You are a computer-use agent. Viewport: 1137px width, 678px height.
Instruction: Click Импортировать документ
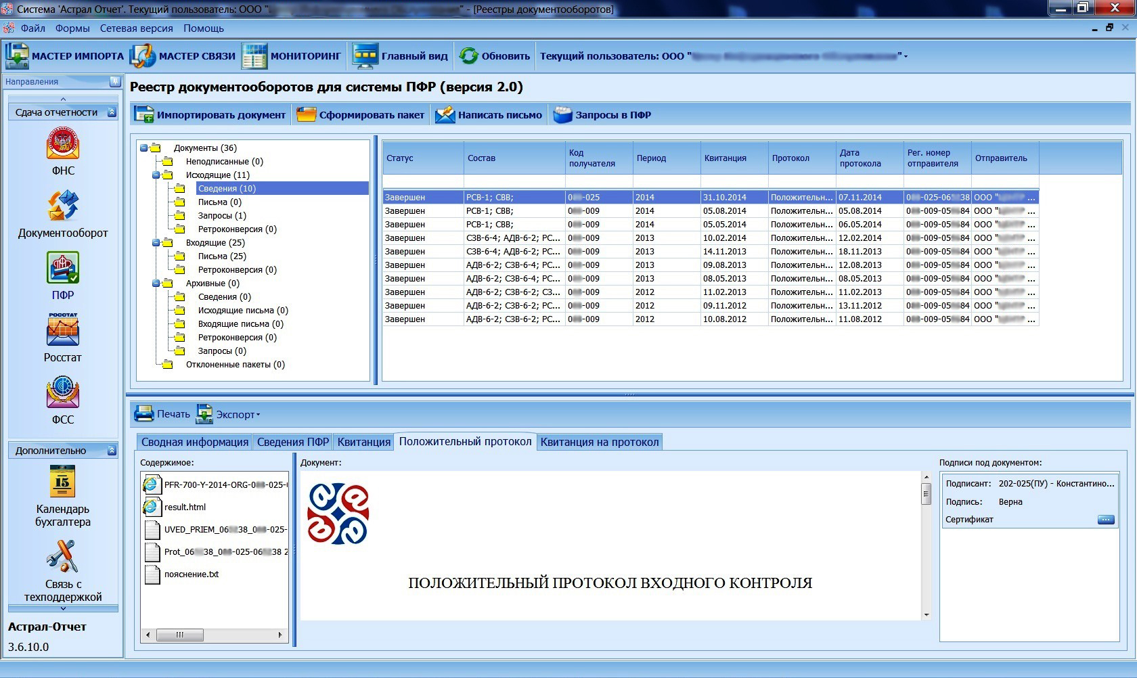pos(210,115)
